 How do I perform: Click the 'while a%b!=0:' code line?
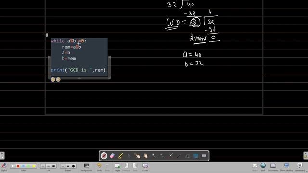[68, 41]
